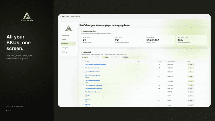
Task: Click the Total Value card US$153,142
Action: [160, 40]
